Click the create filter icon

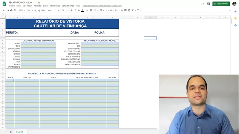pyautogui.click(x=132, y=10)
